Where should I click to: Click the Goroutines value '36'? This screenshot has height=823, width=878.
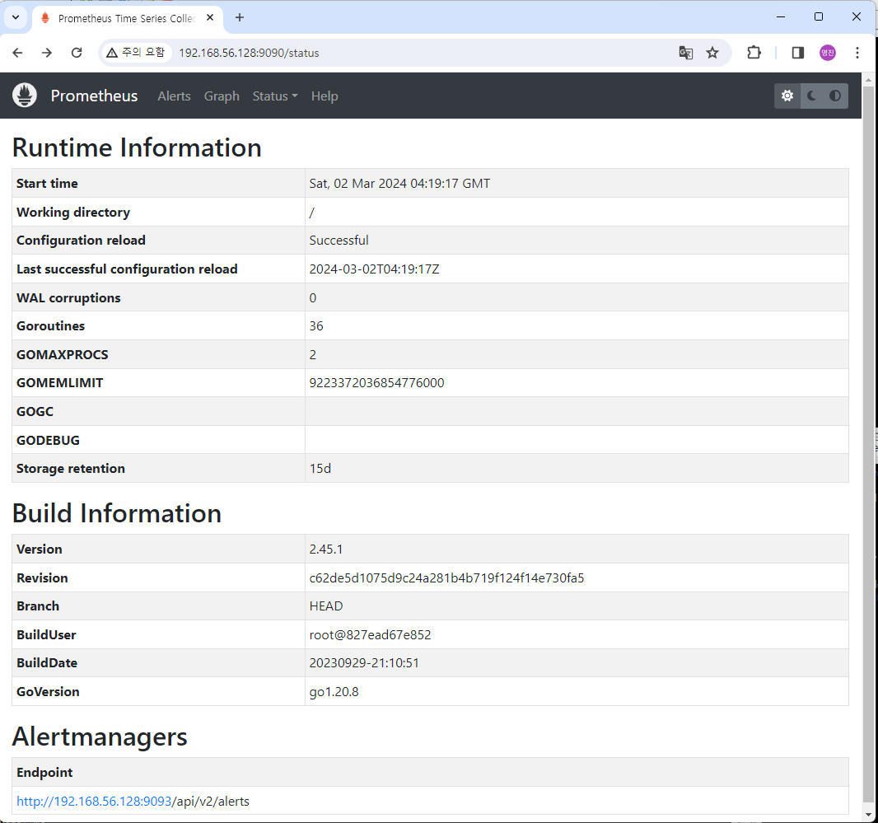click(x=316, y=326)
